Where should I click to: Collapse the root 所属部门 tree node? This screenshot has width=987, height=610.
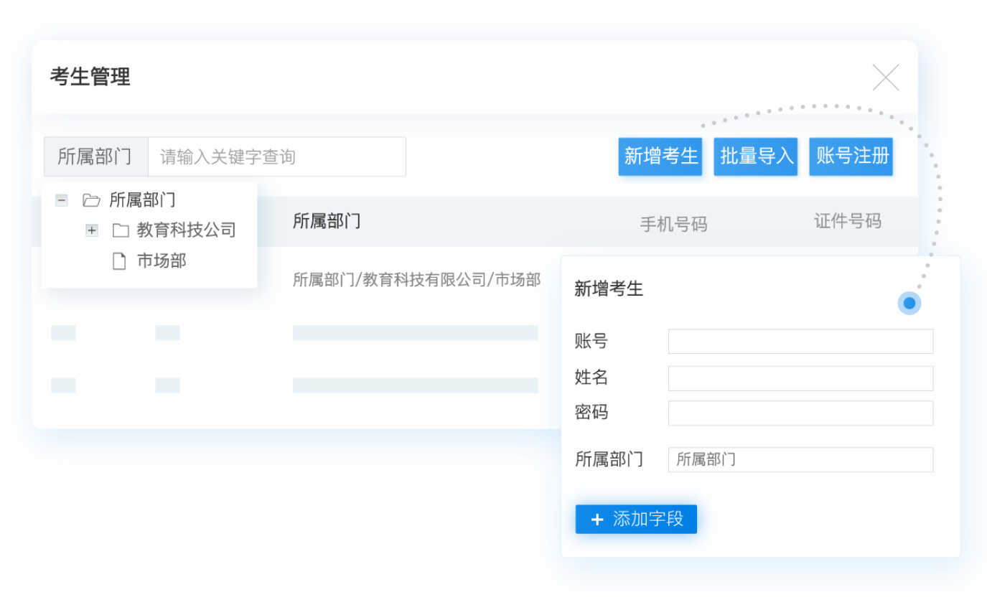(x=62, y=200)
